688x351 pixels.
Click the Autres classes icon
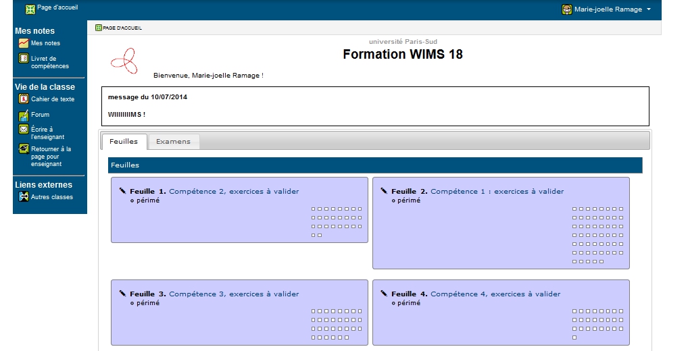point(24,197)
